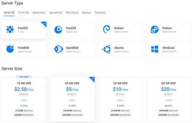The image size is (192, 123).
Task: Click the FreeBSD logo icon
Action: pos(10,49)
